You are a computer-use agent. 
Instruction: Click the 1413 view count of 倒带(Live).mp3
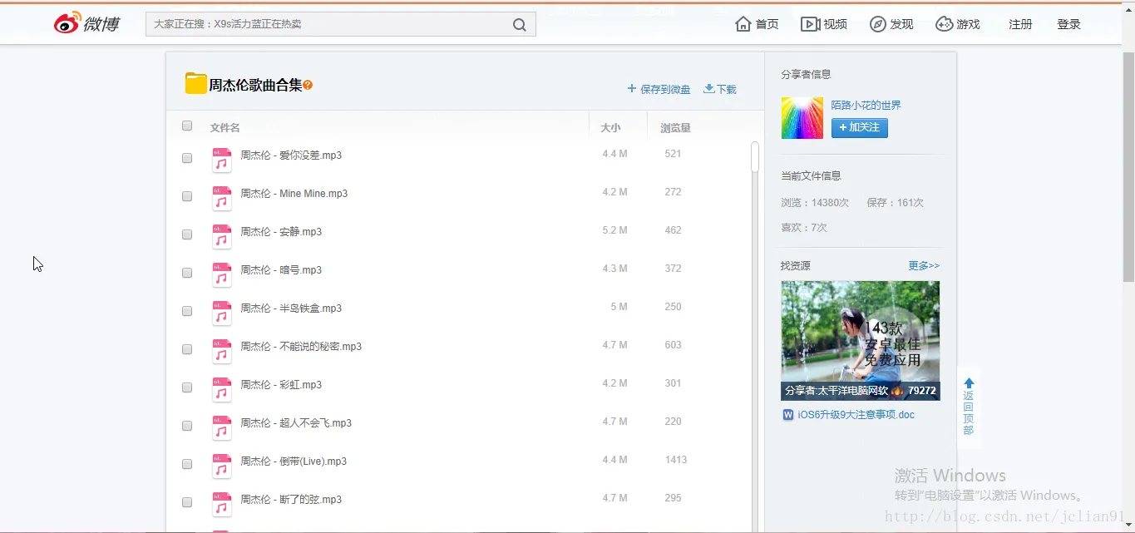click(x=676, y=460)
